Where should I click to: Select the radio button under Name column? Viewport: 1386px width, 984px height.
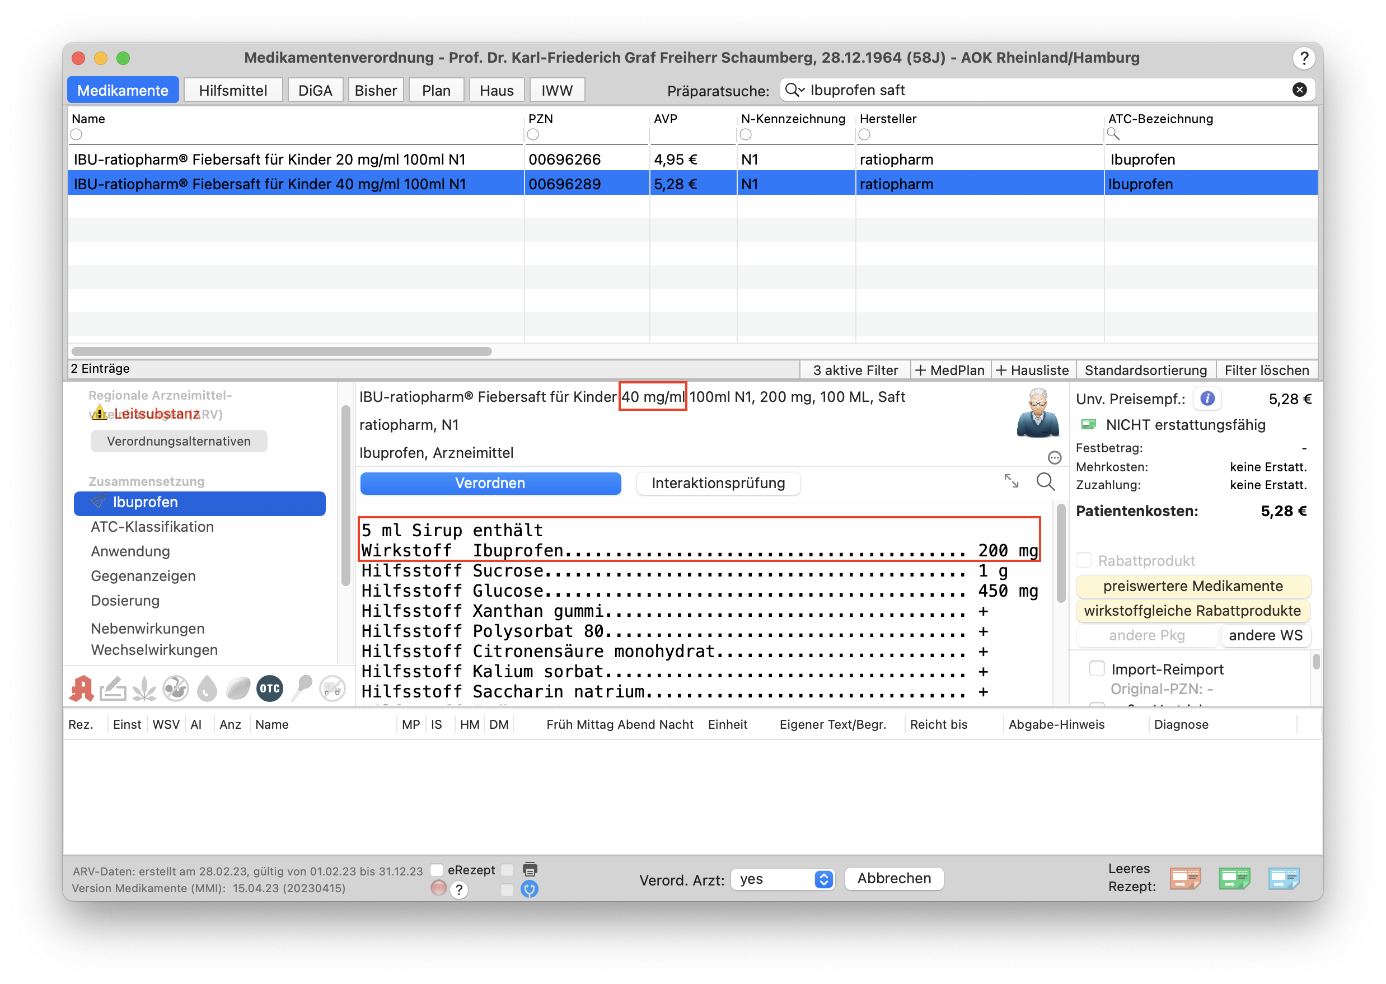coord(76,134)
